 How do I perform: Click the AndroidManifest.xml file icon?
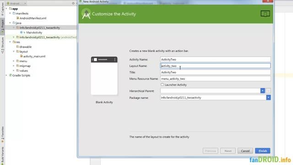(18, 18)
